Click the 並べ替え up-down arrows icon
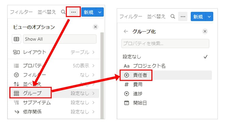Viewport: 234px width, 131px height. [x=16, y=84]
